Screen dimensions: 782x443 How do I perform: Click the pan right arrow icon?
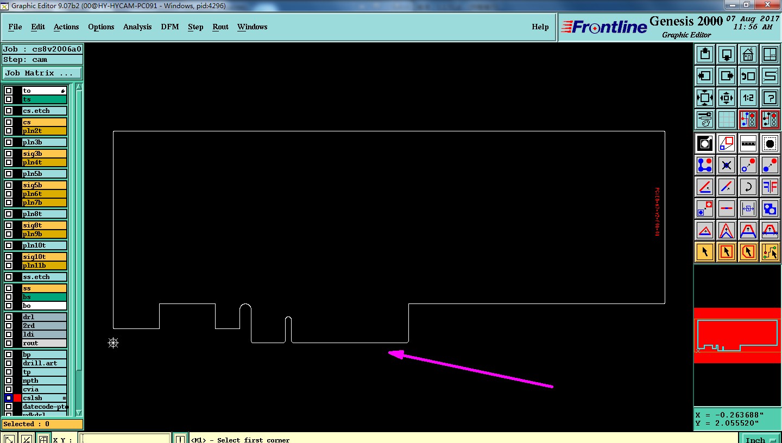click(x=727, y=76)
